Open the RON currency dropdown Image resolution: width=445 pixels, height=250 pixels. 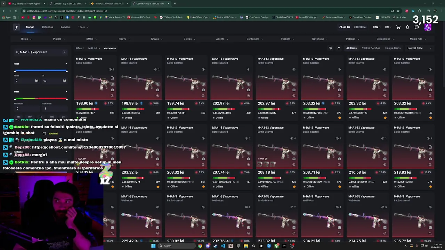point(377,27)
